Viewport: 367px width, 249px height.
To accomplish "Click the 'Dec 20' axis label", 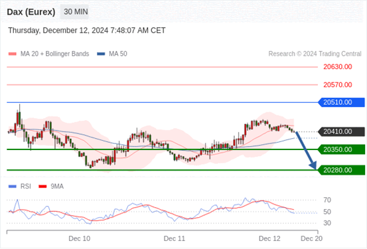I will (311, 238).
